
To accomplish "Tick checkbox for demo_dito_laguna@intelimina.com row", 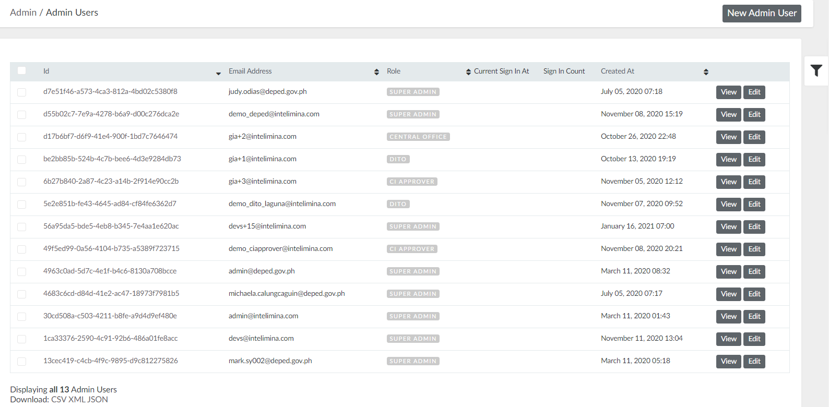I will [21, 205].
